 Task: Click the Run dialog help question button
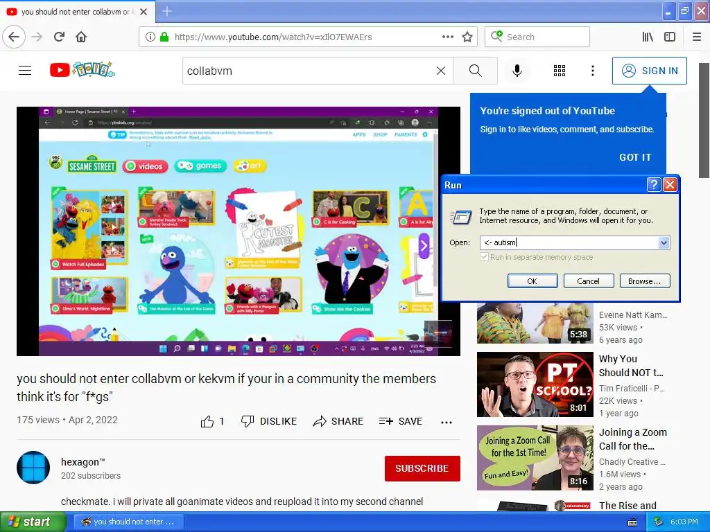tap(653, 184)
